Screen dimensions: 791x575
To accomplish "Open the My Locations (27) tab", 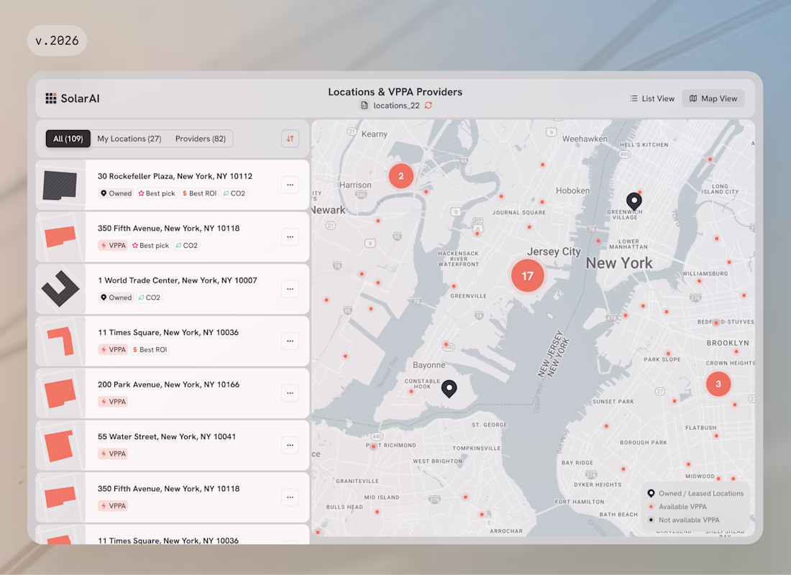I will pyautogui.click(x=129, y=139).
